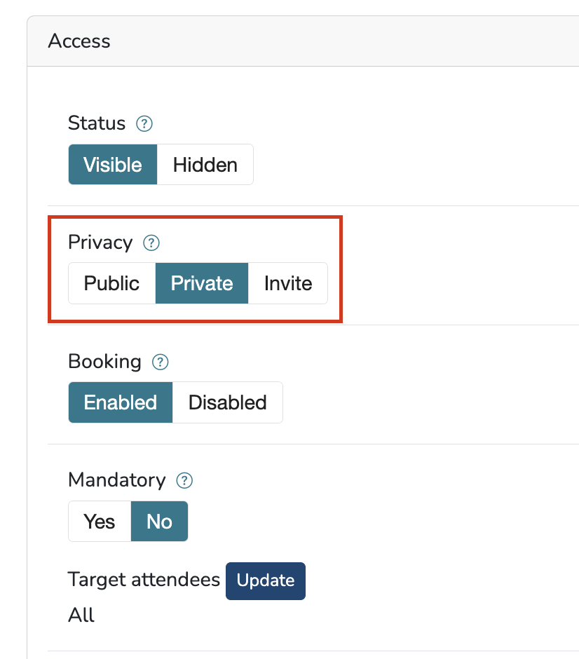
Task: Click the question mark beside Mandatory
Action: pyautogui.click(x=184, y=481)
